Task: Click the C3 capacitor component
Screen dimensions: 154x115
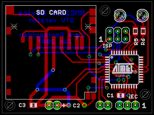Action: (33, 105)
